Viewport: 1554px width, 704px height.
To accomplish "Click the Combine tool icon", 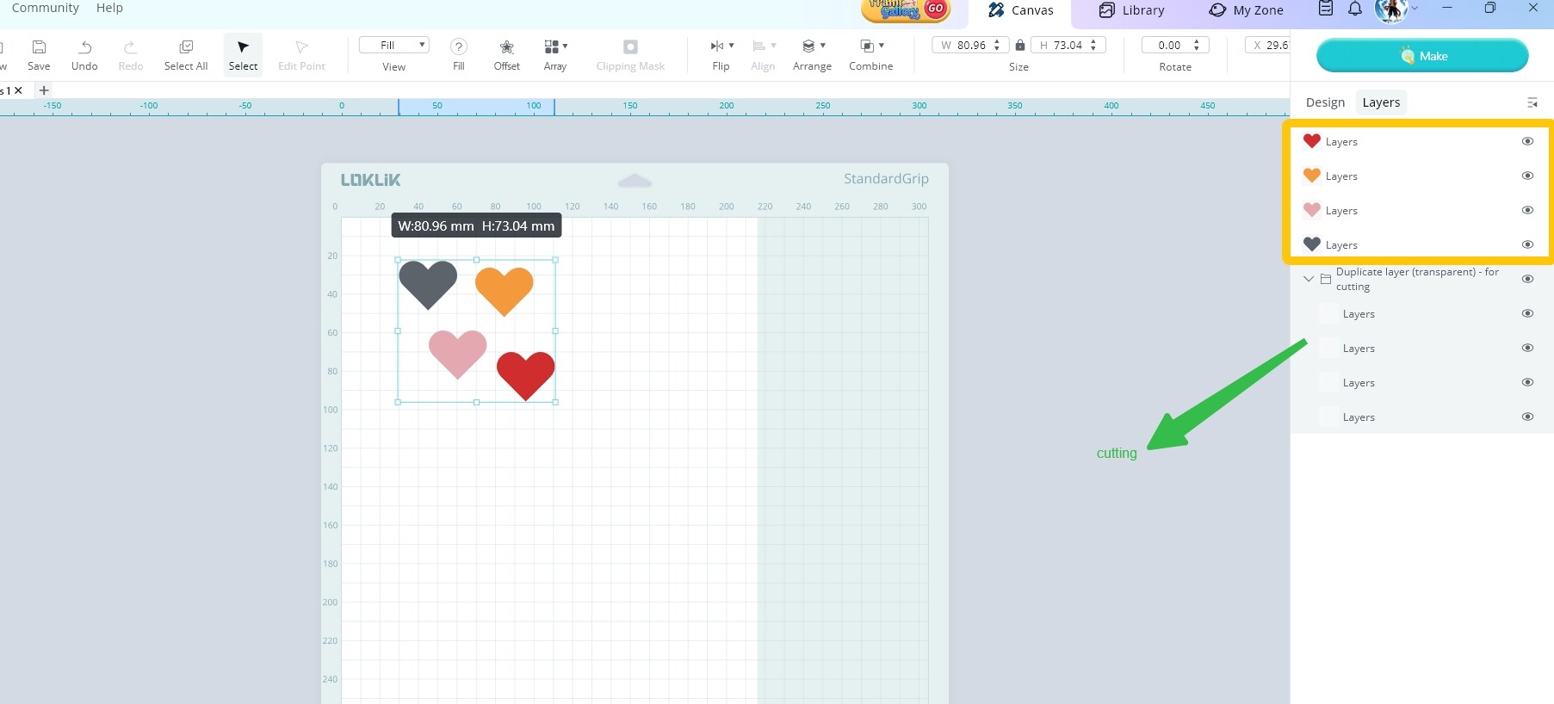I will [870, 46].
